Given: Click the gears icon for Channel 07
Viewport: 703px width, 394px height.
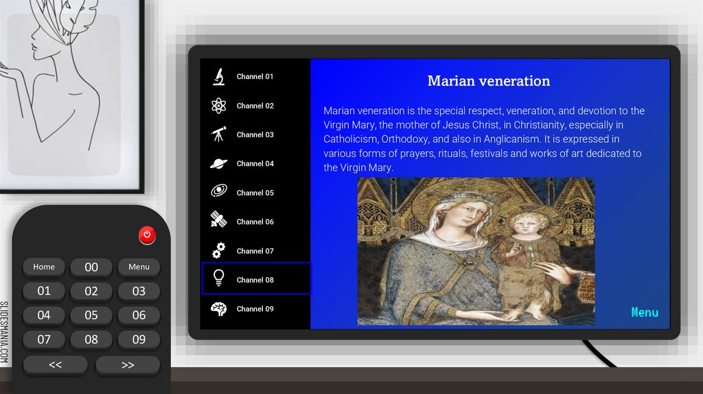Looking at the screenshot, I should tap(219, 250).
